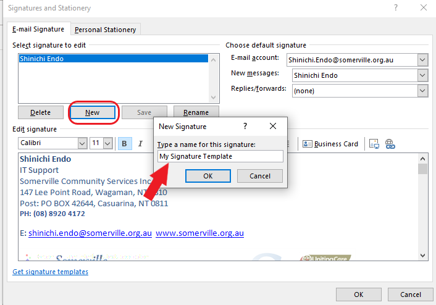Close the Signatures and Stationery window
This screenshot has width=436, height=305.
tap(424, 8)
